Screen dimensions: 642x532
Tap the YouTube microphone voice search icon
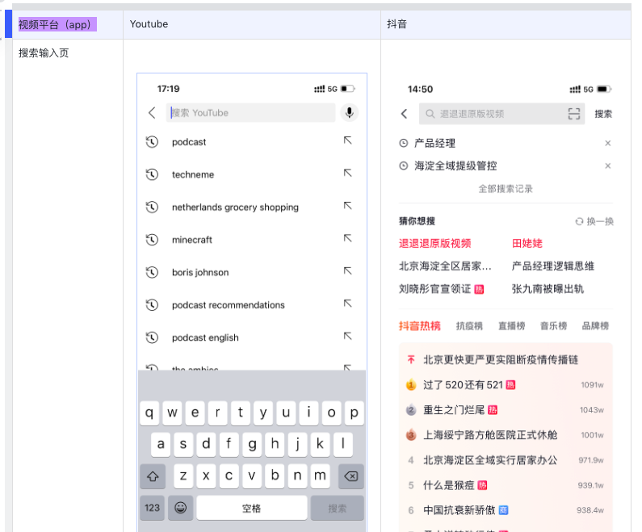[x=350, y=113]
